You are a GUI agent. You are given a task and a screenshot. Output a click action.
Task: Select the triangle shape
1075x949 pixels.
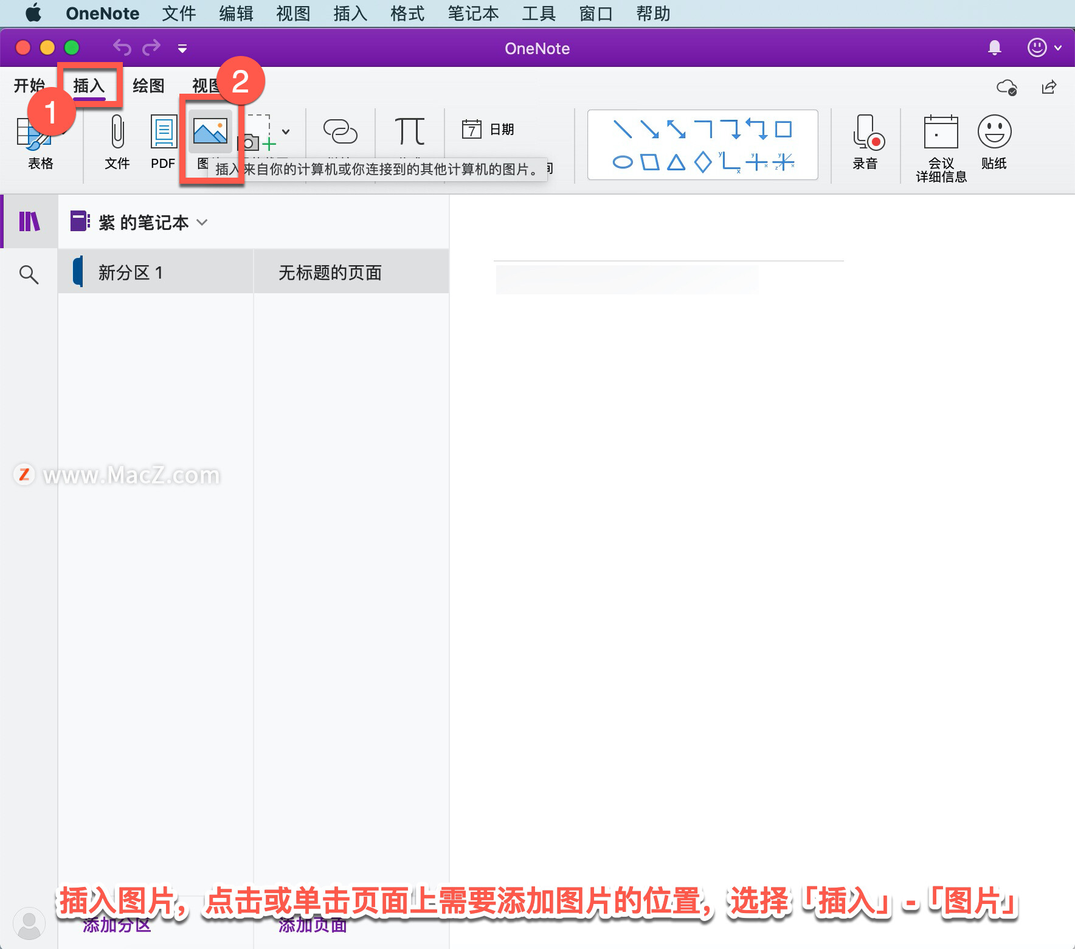click(676, 162)
